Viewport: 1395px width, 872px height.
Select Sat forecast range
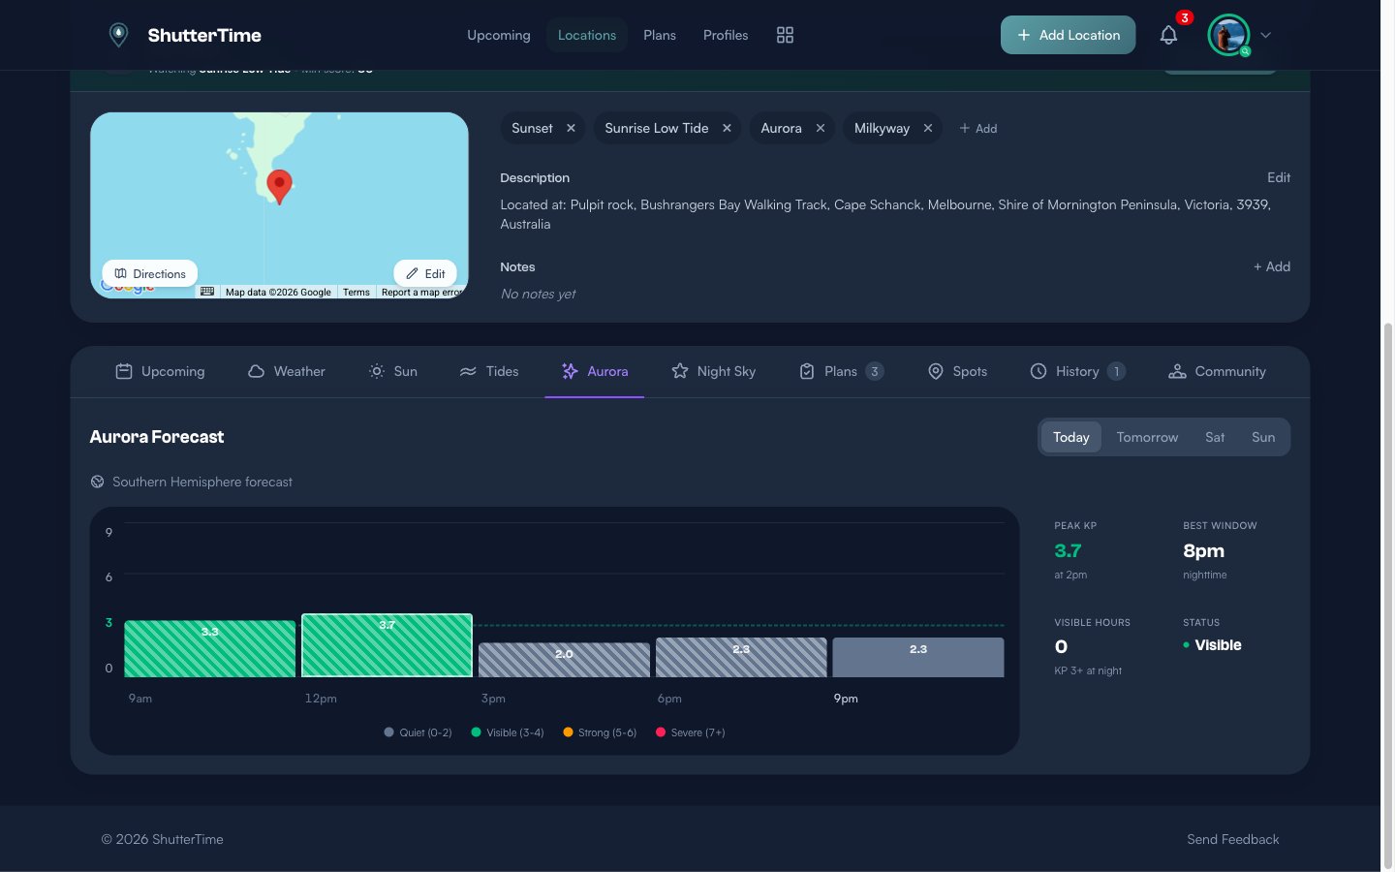pos(1215,437)
